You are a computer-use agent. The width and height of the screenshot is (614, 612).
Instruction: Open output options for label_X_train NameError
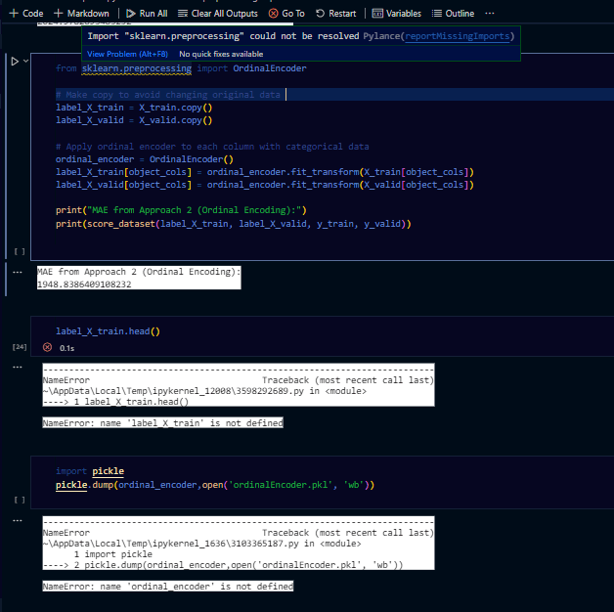coord(18,368)
